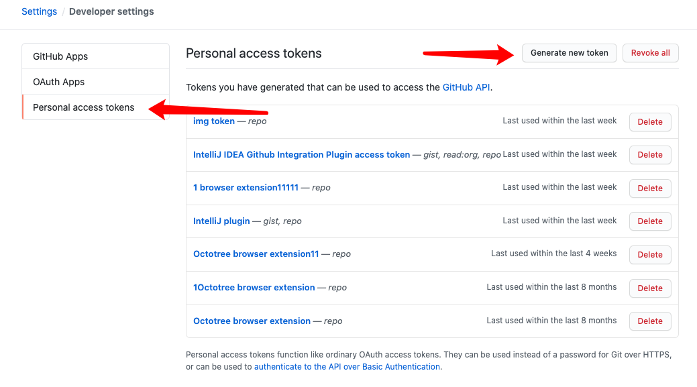Select Personal access tokens sidebar item
Screen dimensions: 697x387
[84, 107]
